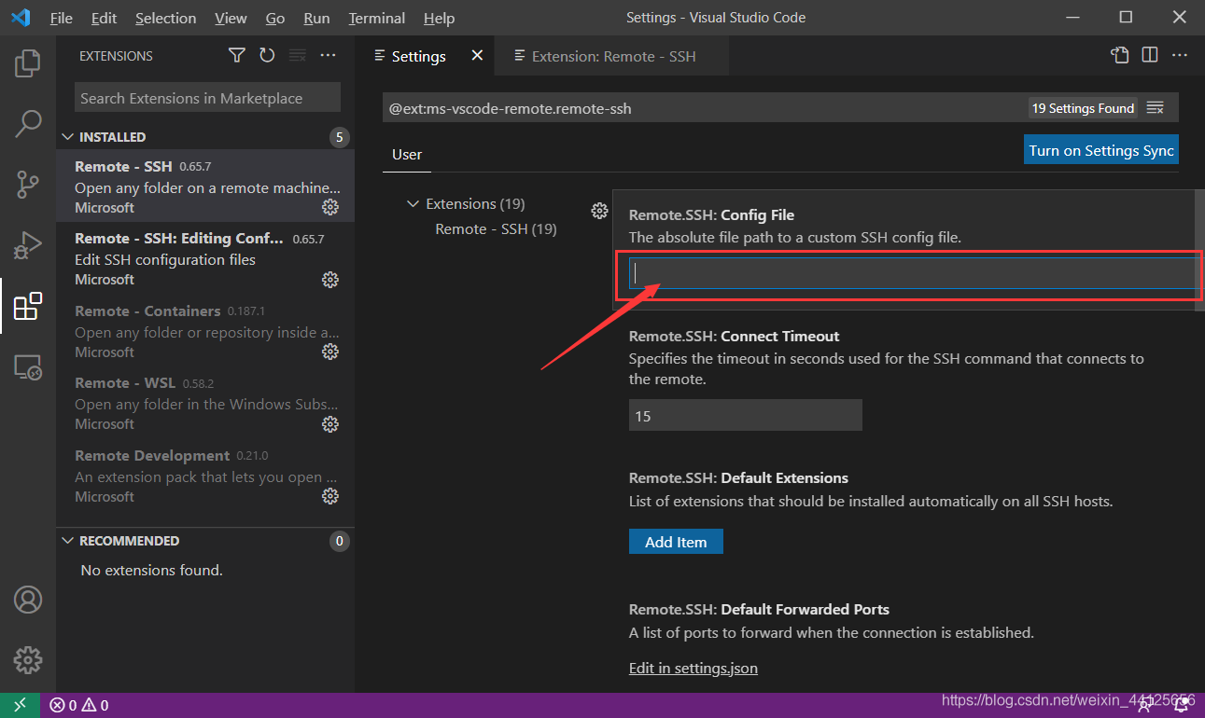Switch to Extension: Remote - SSH tab
The image size is (1205, 718).
coord(612,56)
